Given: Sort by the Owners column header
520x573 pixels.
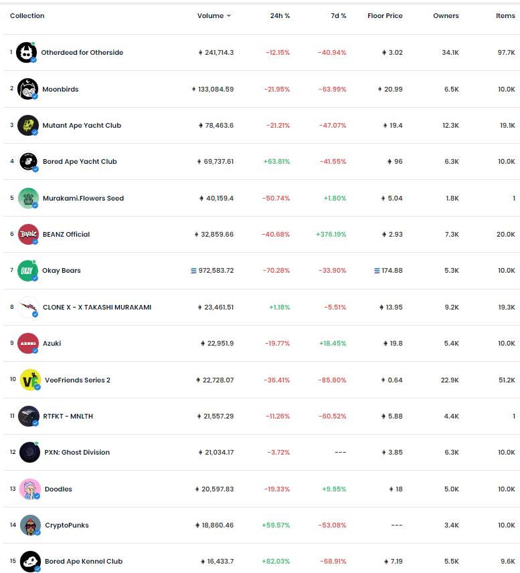Looking at the screenshot, I should 446,16.
